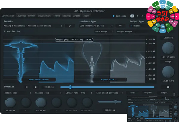
Task: Expand the Look-ahead (Offset) dropdown
Action: [109, 93]
